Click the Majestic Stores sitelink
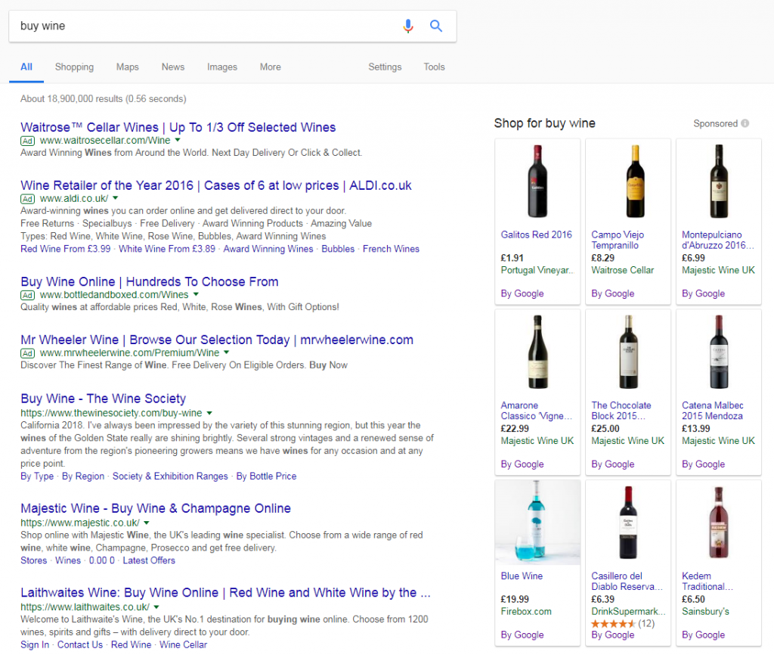774x655 pixels. click(33, 560)
